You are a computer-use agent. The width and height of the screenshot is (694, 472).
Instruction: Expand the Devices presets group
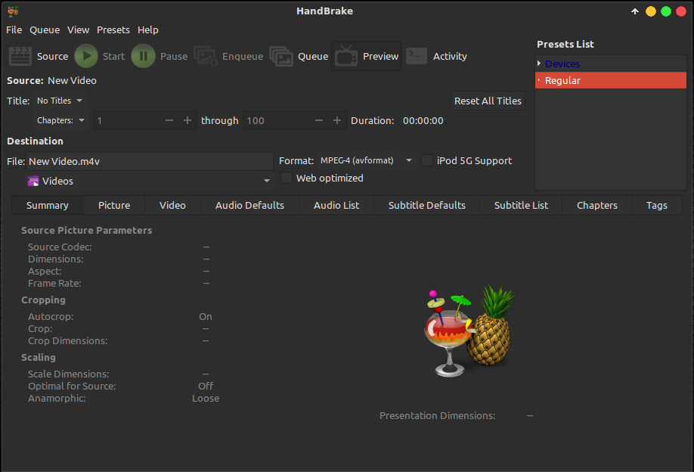(x=539, y=64)
